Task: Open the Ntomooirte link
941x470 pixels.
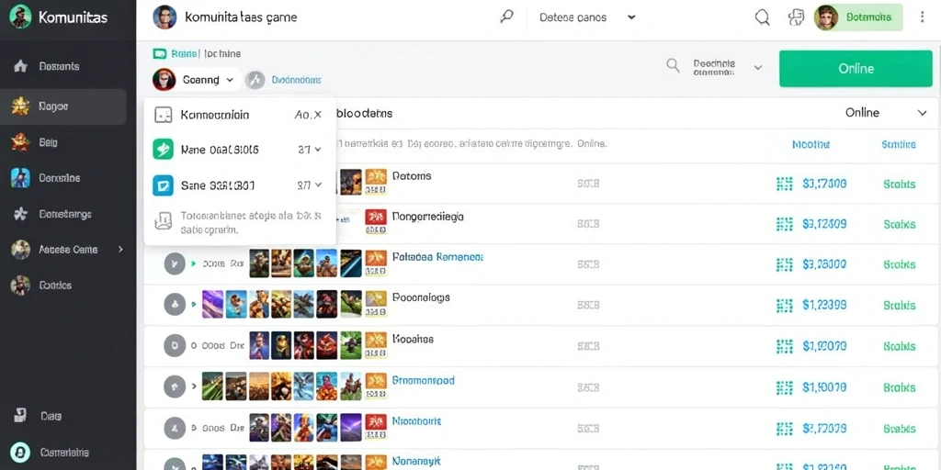Action: 416,421
